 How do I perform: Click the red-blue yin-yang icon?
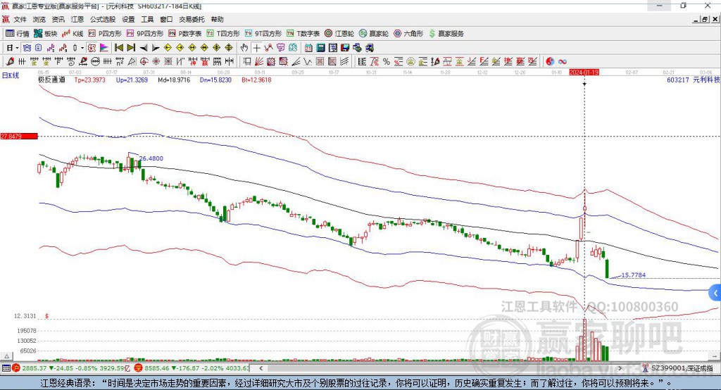[550, 62]
